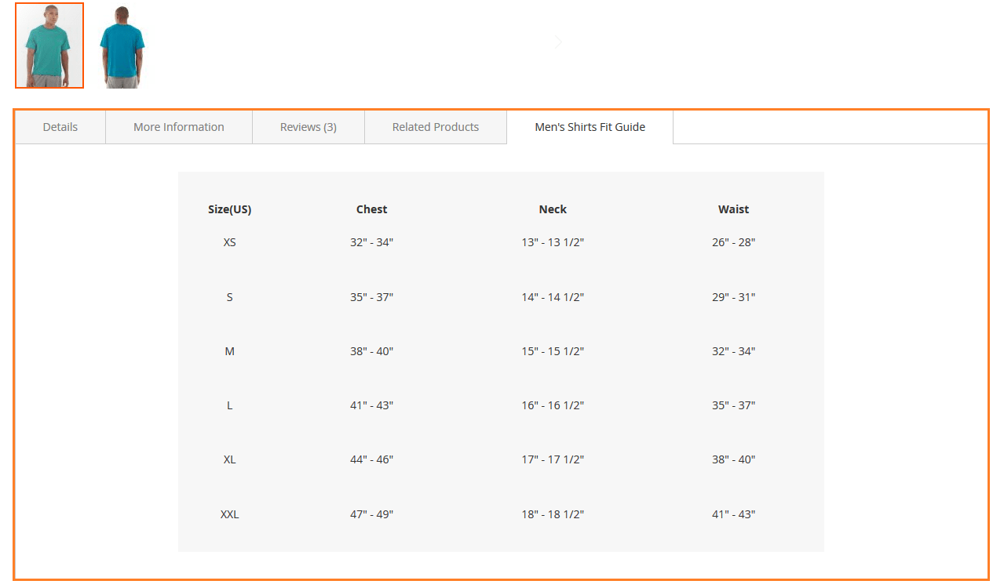The width and height of the screenshot is (1004, 588).
Task: Click waist value 41" - 43" in XXL row
Action: point(734,514)
